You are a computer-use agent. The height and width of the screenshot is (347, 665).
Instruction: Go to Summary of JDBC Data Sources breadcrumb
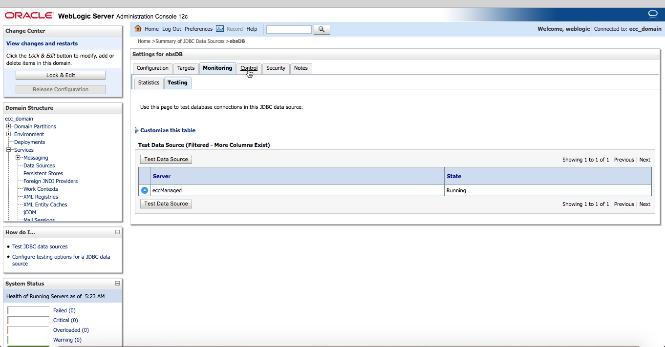(x=190, y=41)
